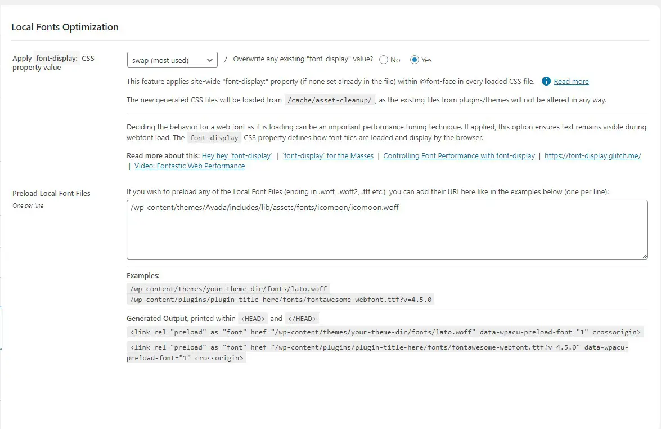This screenshot has height=429, width=661.
Task: Click the /cache/asset-cleanup/ code snippet
Action: pos(329,100)
